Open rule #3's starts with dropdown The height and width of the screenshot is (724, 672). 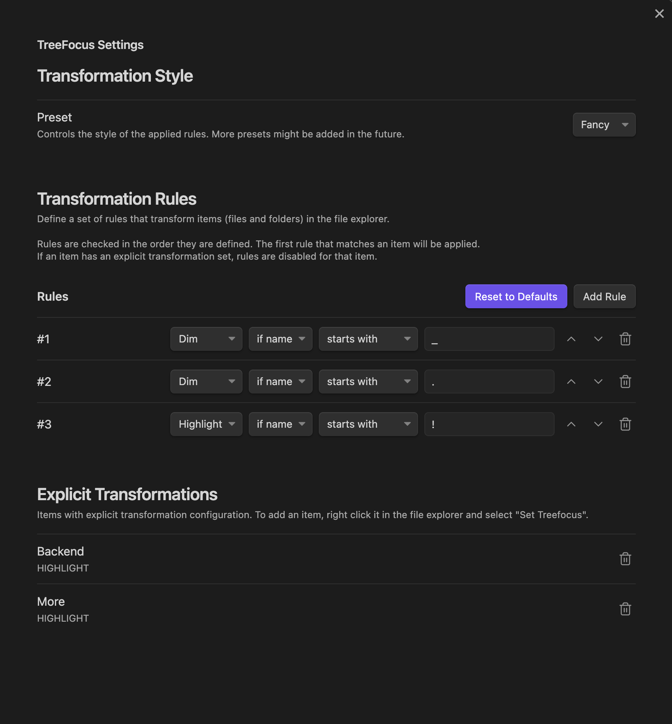368,424
